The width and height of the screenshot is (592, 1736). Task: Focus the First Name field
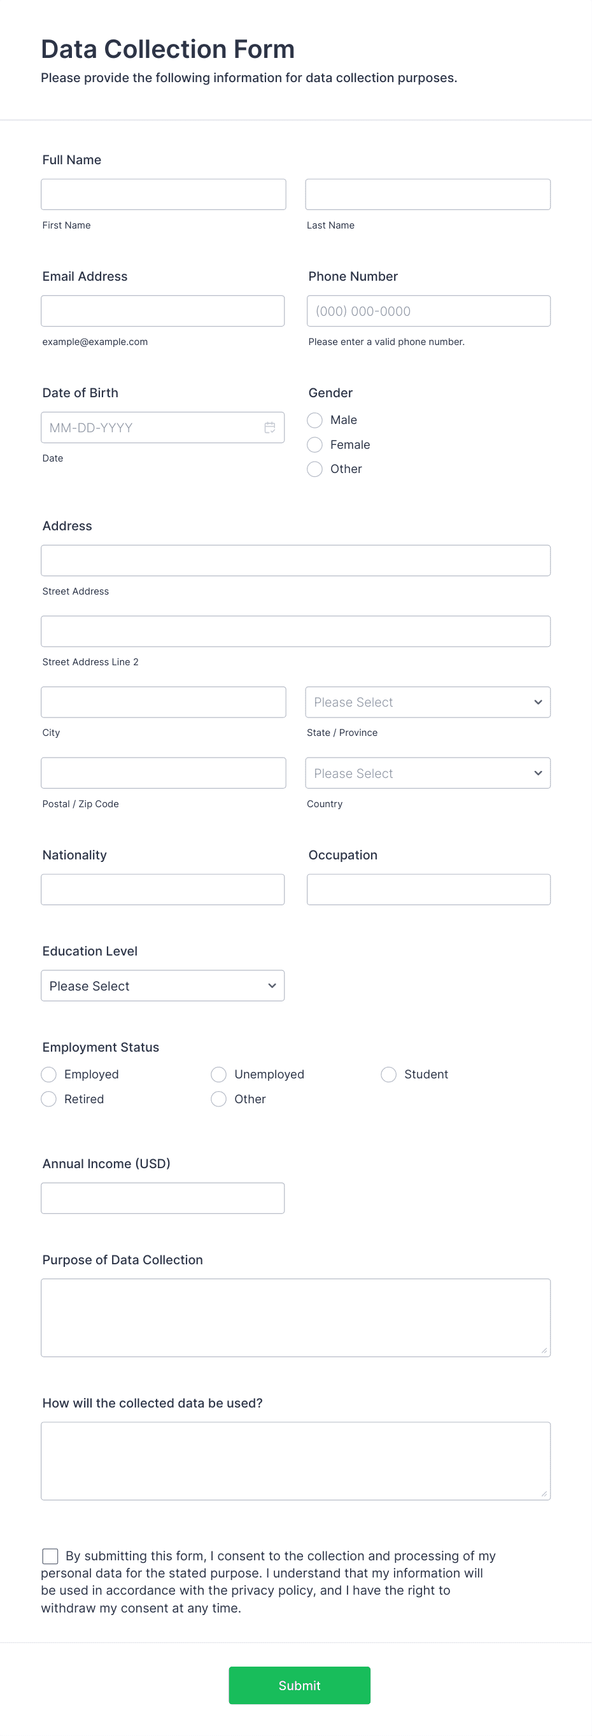(164, 194)
